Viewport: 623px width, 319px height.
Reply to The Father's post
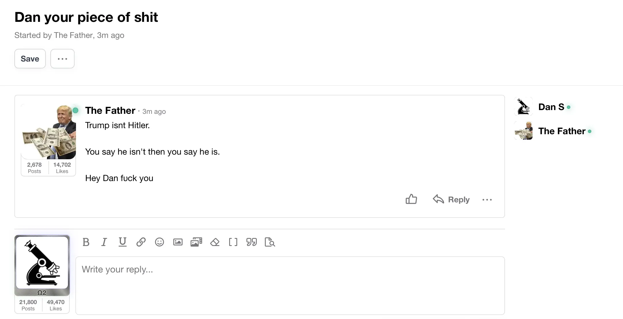coord(451,199)
